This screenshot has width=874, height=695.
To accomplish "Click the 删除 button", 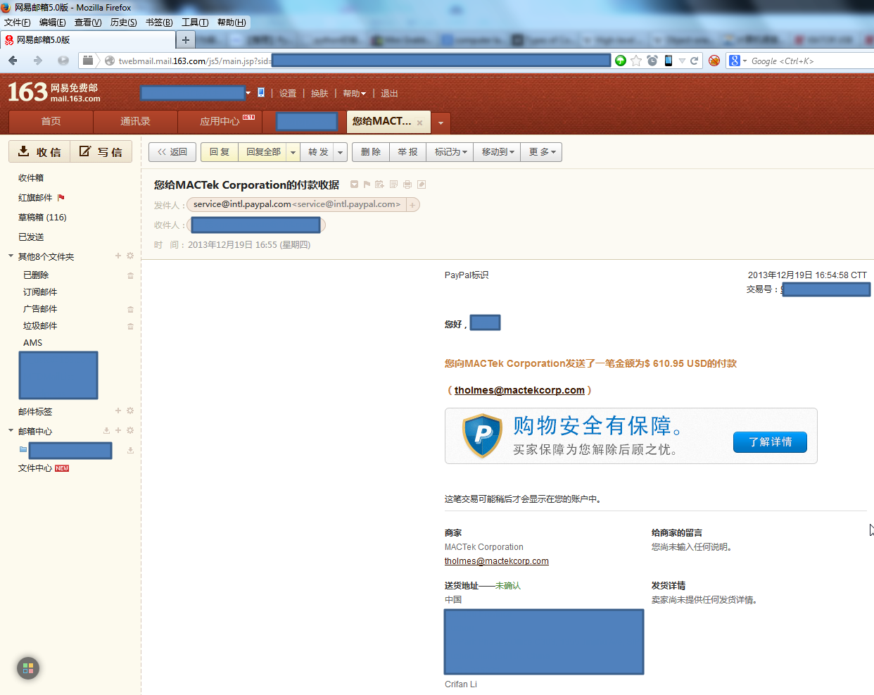I will pos(371,152).
